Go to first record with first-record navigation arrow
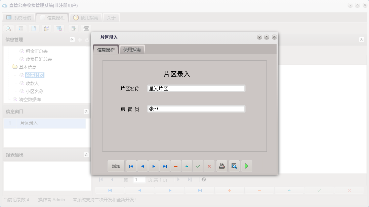 [x=131, y=166]
